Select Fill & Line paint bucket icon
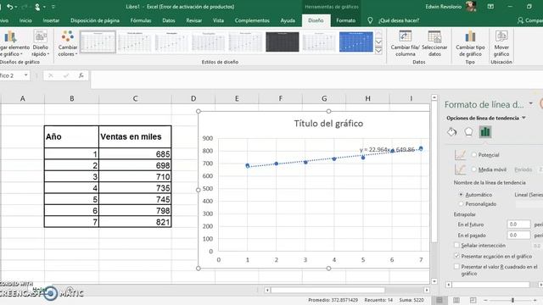This screenshot has width=543, height=305. (452, 132)
